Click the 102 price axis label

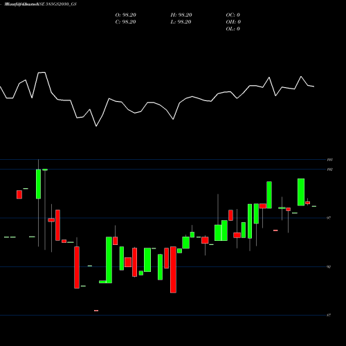click(x=329, y=170)
